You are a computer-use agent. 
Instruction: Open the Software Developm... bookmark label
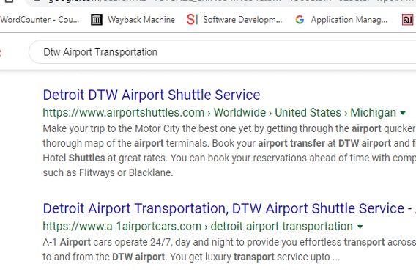coord(242,20)
